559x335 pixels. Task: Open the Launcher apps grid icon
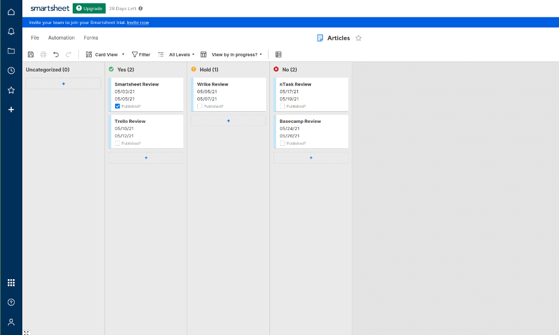(x=11, y=283)
